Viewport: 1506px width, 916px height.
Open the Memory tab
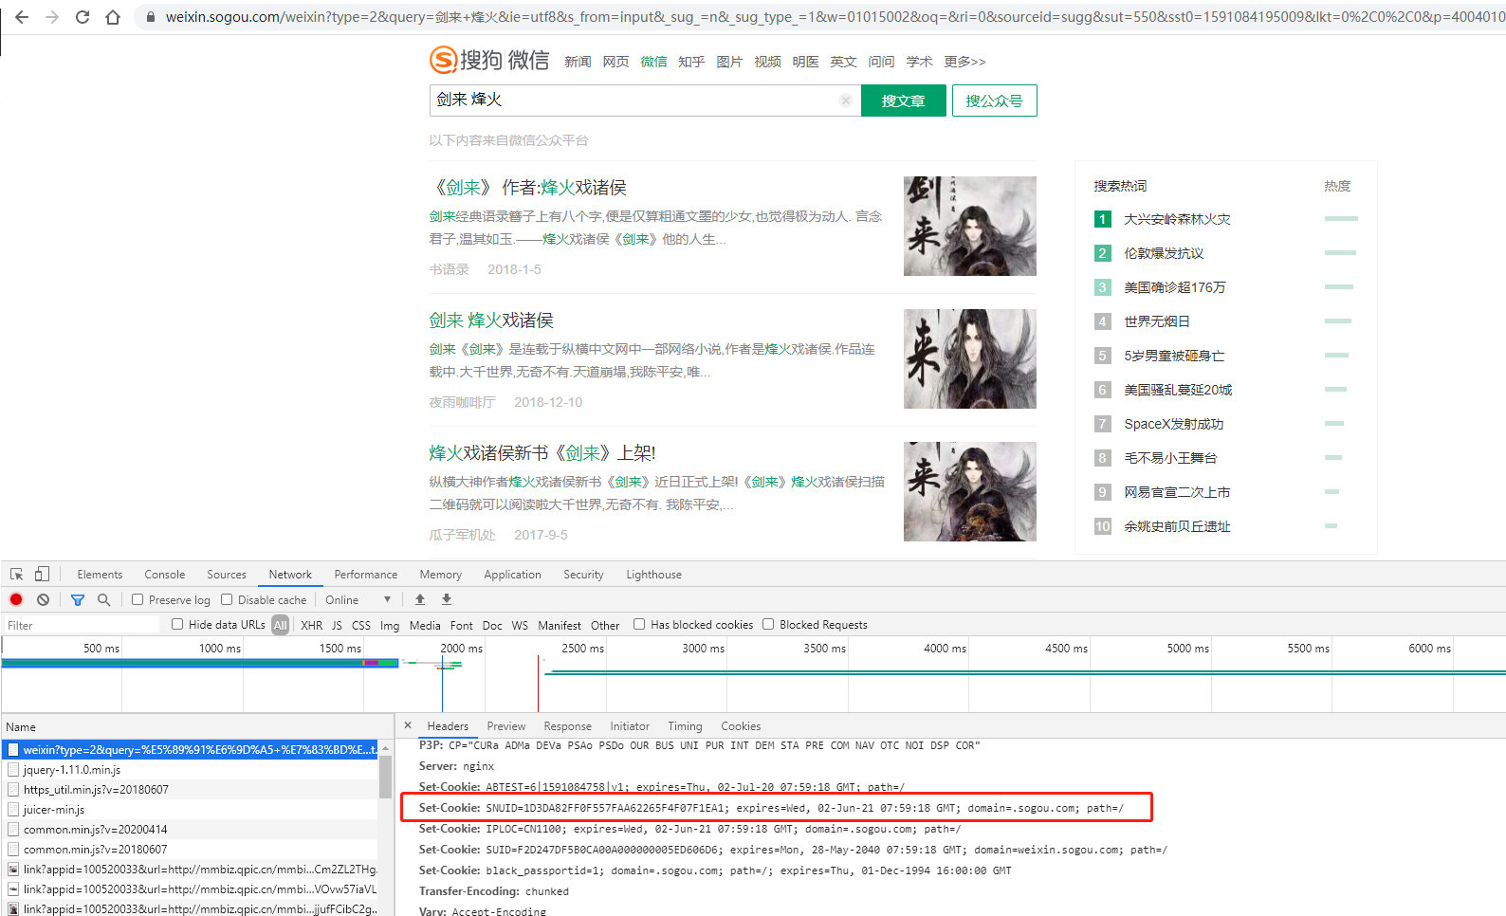[441, 575]
